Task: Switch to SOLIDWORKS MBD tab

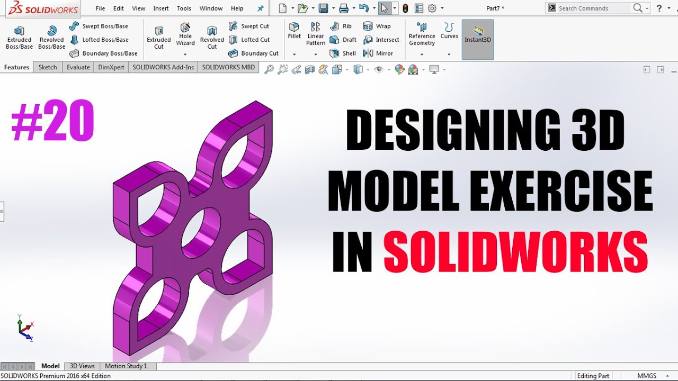Action: pos(228,67)
